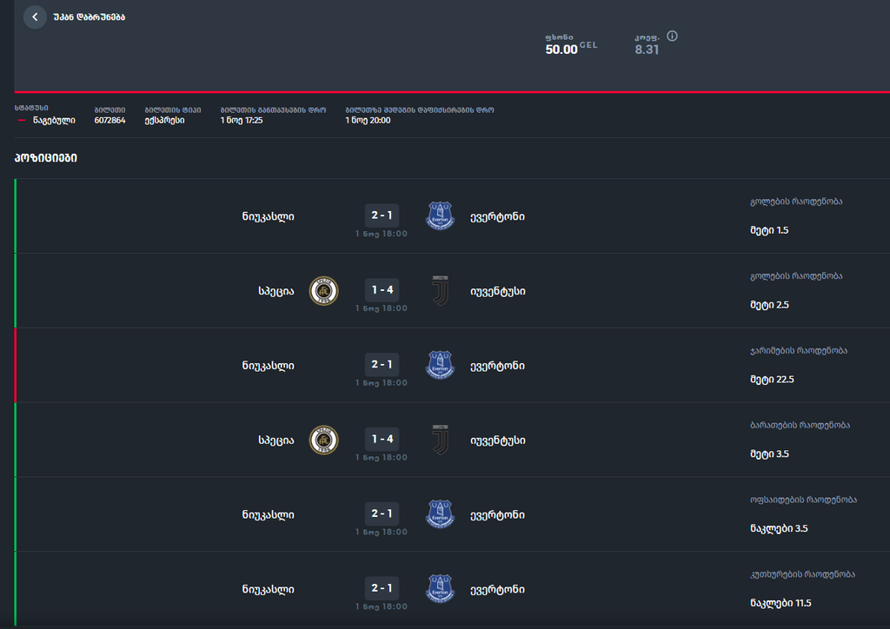
Task: Click the უკან დაბრუნება back link
Action: pyautogui.click(x=90, y=17)
